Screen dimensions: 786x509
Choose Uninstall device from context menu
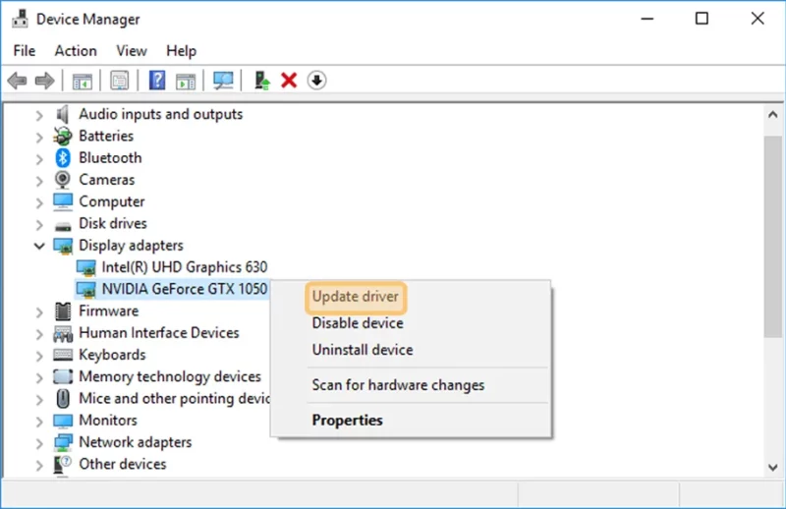pyautogui.click(x=363, y=350)
